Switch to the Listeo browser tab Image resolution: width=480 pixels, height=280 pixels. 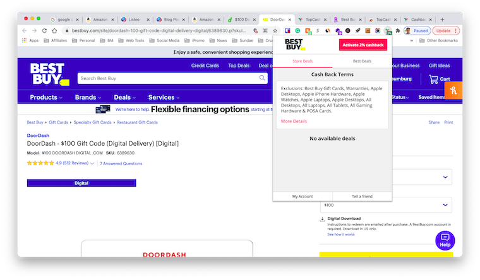pos(135,20)
